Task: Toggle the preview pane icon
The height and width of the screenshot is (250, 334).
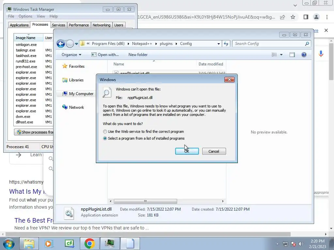Action: [292, 55]
